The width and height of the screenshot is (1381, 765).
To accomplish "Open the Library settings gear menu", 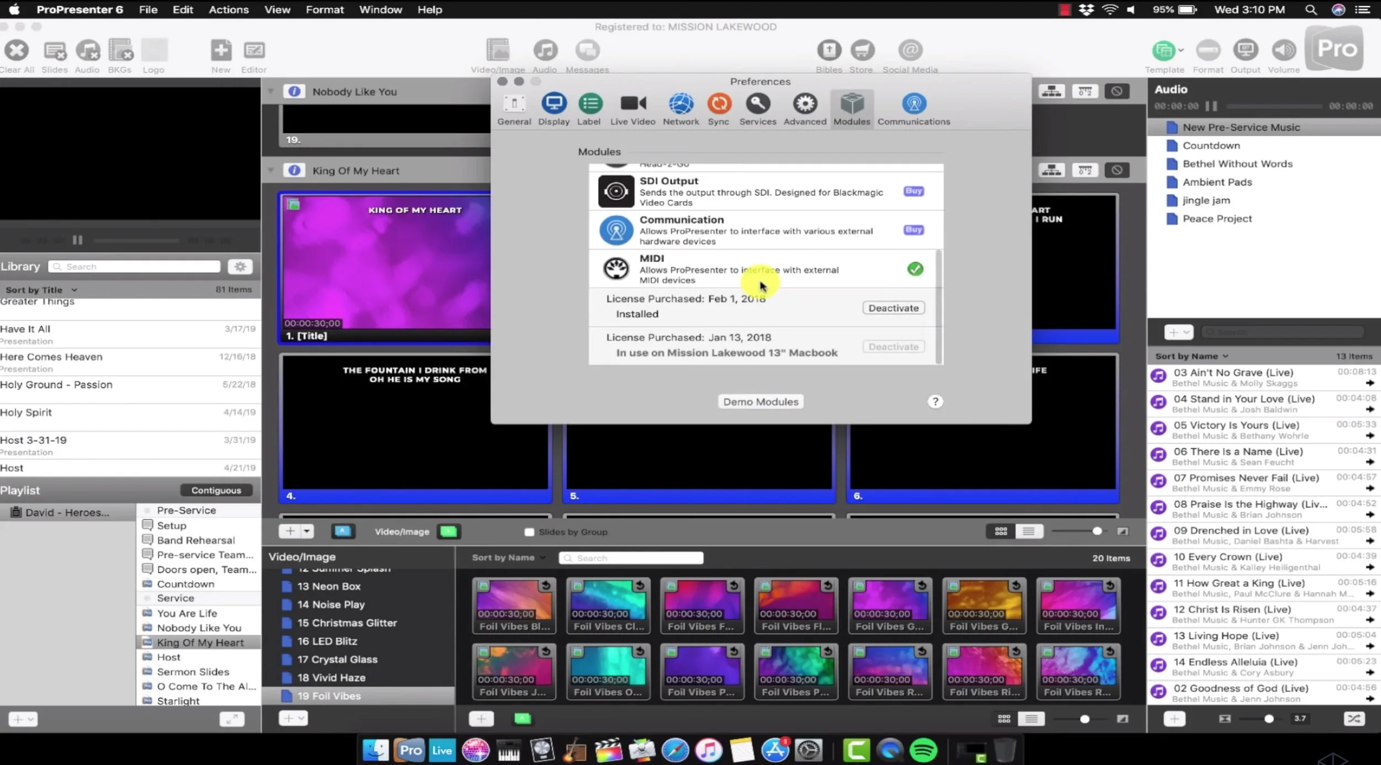I will click(240, 267).
